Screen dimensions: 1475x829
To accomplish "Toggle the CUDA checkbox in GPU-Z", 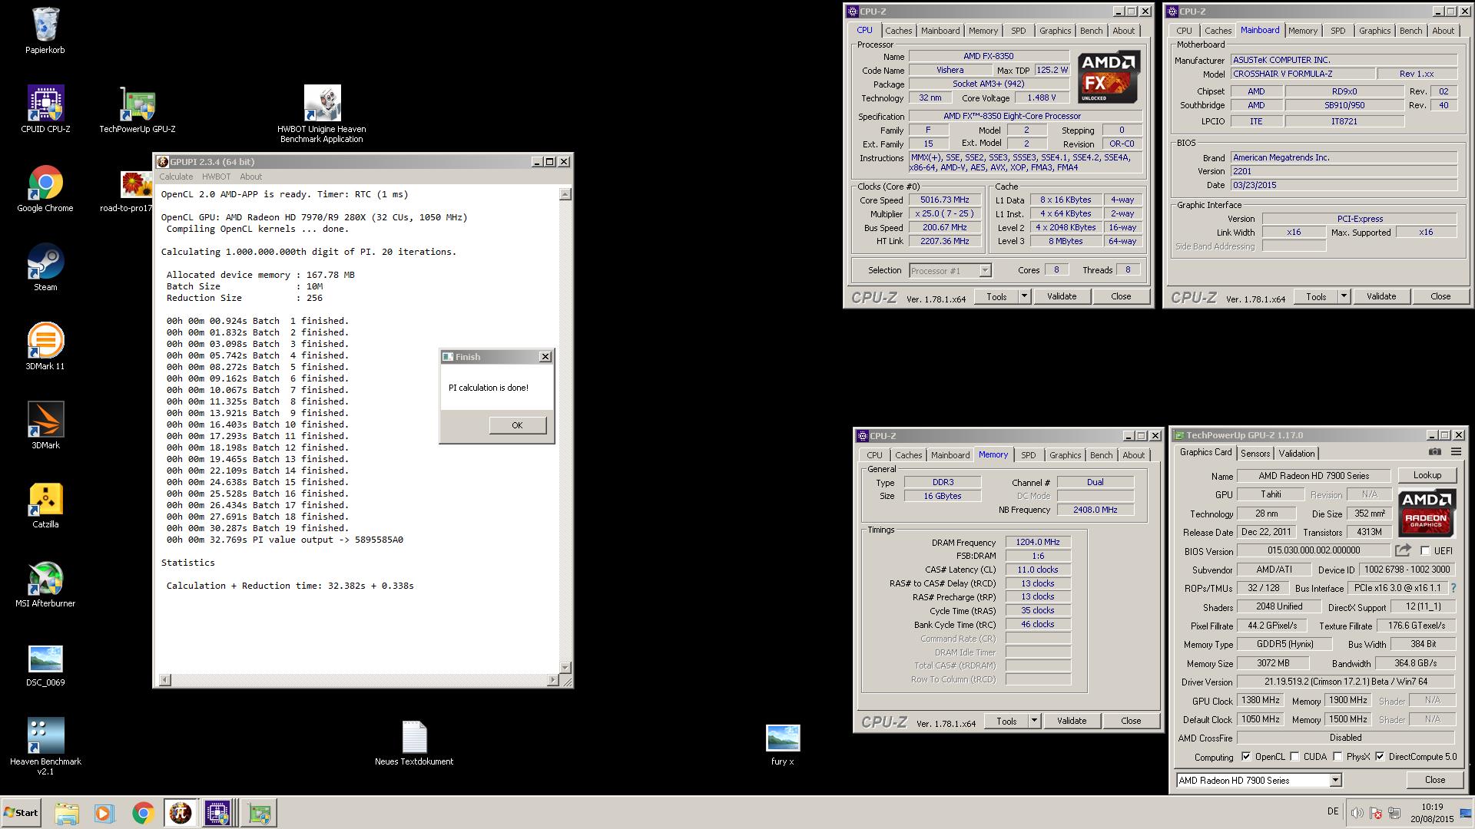I will [x=1294, y=757].
